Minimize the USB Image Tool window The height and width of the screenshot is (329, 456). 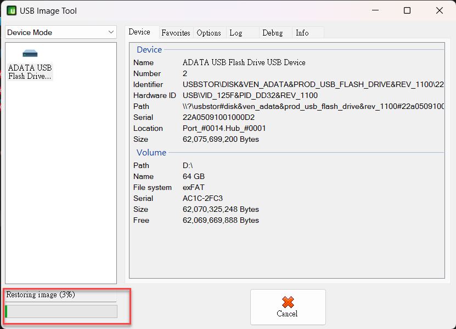point(375,11)
